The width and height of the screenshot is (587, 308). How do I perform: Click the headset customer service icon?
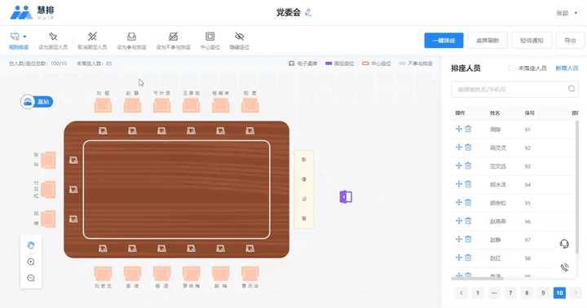click(564, 244)
